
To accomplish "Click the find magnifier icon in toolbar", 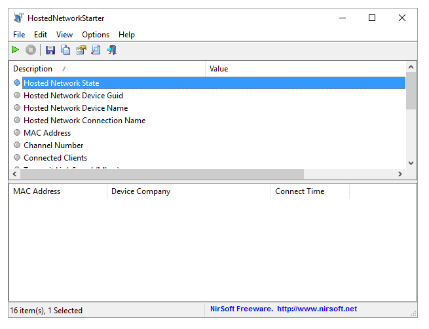I will coord(96,50).
